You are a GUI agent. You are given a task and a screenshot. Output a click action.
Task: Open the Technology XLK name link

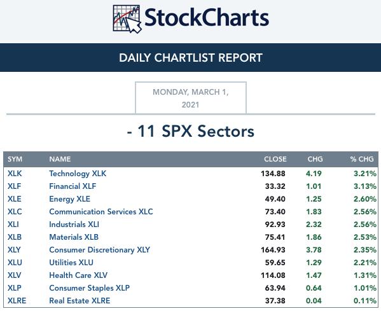[78, 174]
